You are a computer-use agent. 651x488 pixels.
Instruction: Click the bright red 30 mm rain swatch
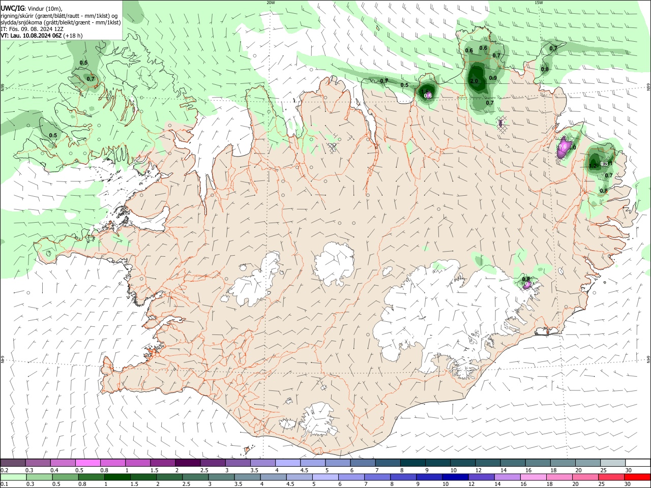coord(638,477)
